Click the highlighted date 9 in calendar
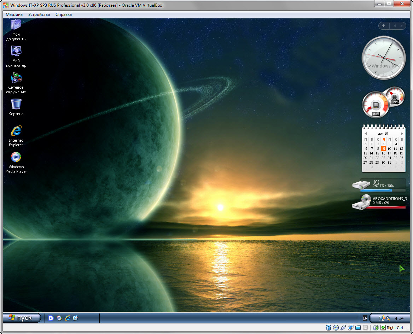 (384, 149)
